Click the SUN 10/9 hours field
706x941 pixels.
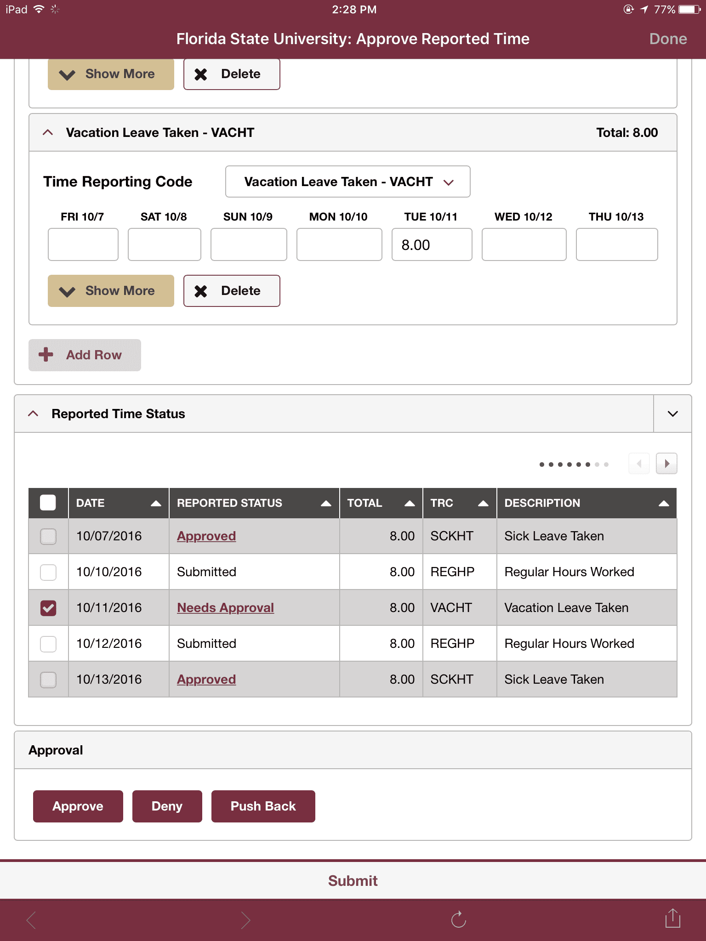tap(249, 244)
